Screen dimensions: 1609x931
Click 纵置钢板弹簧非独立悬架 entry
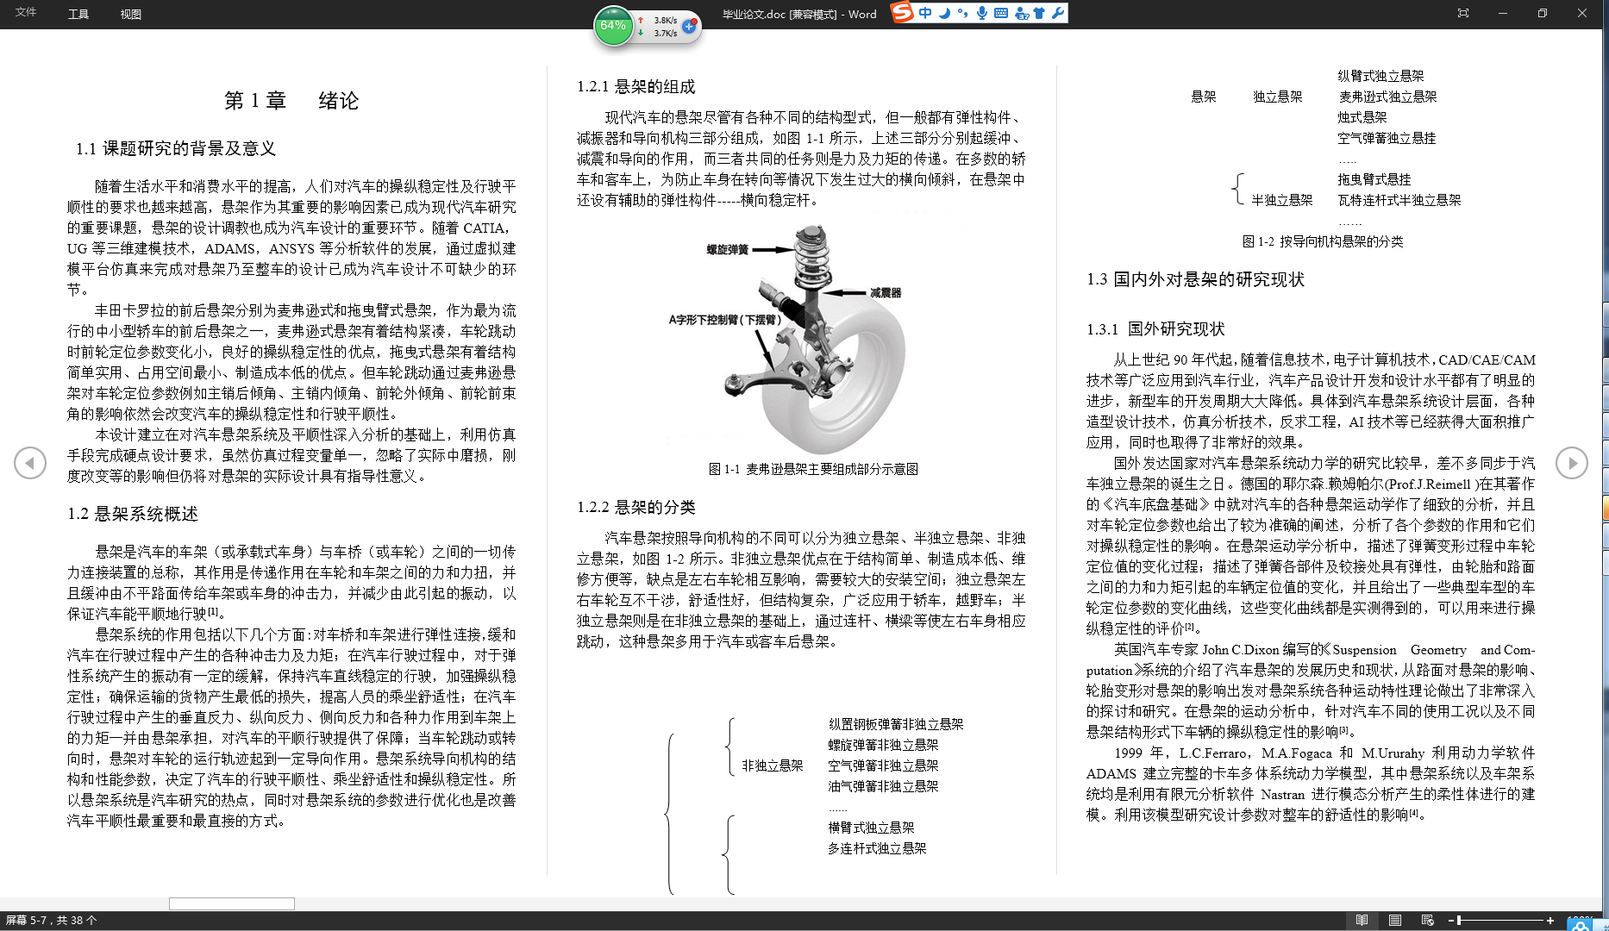[896, 724]
